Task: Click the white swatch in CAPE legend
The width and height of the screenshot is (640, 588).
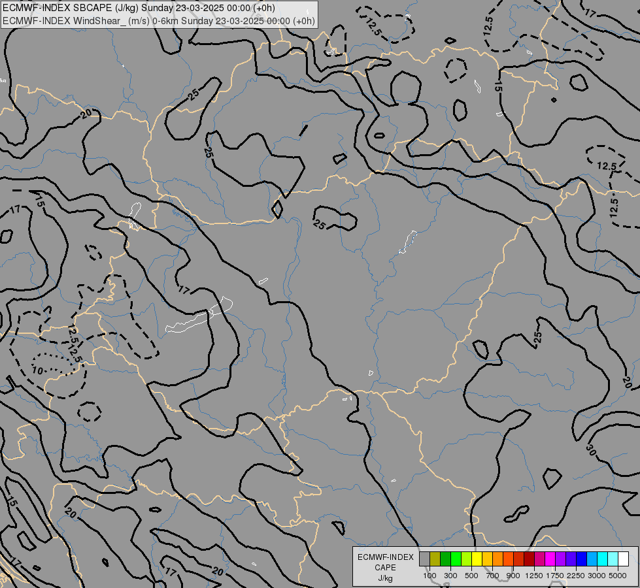Action: [623, 559]
